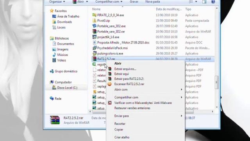The height and width of the screenshot is (141, 250).
Task: Select the Pivot3.zip archive icon
Action: pyautogui.click(x=95, y=20)
